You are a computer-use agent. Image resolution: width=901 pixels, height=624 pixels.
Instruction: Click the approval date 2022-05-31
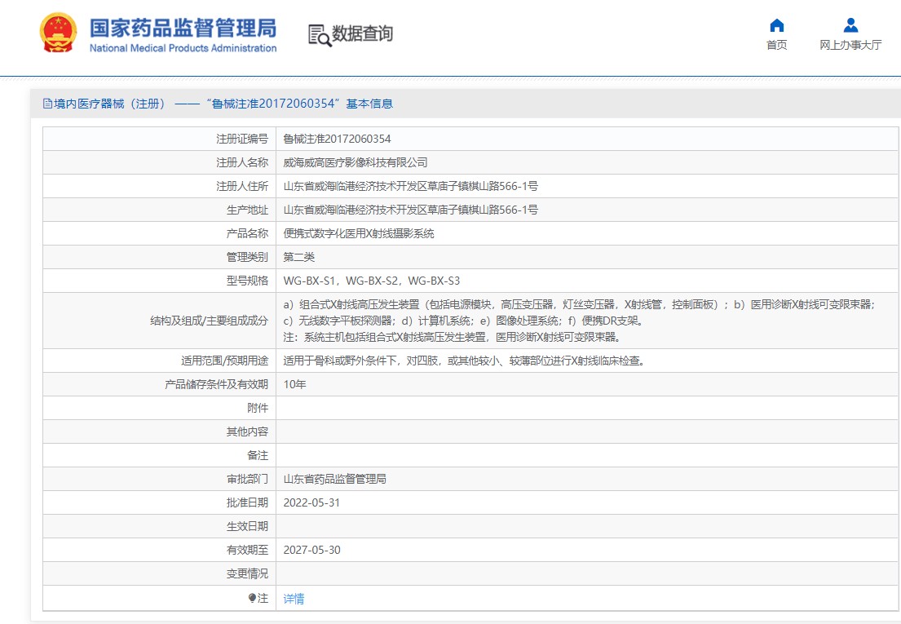tap(311, 502)
